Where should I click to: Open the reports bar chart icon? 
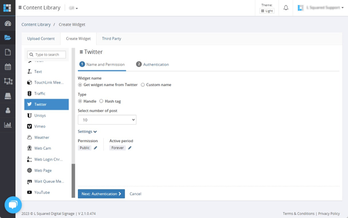[x=8, y=125]
